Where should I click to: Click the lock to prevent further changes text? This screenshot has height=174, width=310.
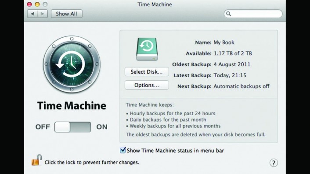92,163
